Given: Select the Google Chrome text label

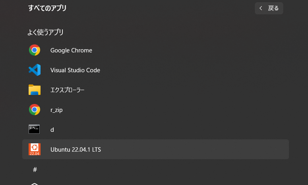Looking at the screenshot, I should (x=71, y=50).
